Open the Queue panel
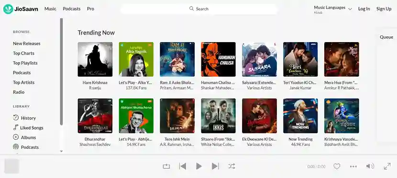This screenshot has width=397, height=178. [386, 37]
